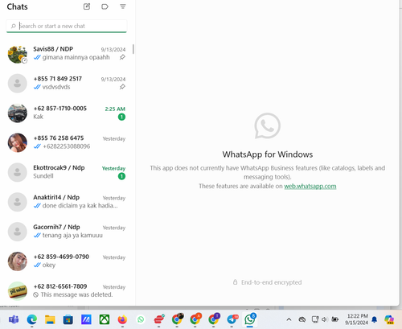Open the Ekottrocak9 / Ndp chat

point(67,172)
